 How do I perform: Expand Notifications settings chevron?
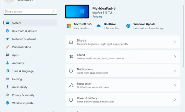[175, 71]
